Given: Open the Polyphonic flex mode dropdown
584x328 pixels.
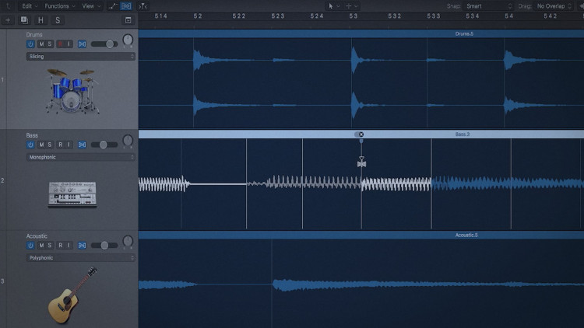Looking at the screenshot, I should click(x=80, y=258).
